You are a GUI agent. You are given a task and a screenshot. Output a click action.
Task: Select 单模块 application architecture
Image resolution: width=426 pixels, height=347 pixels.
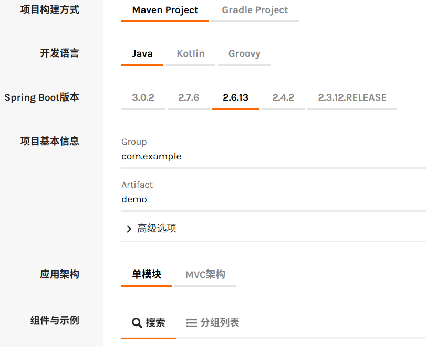pyautogui.click(x=147, y=274)
